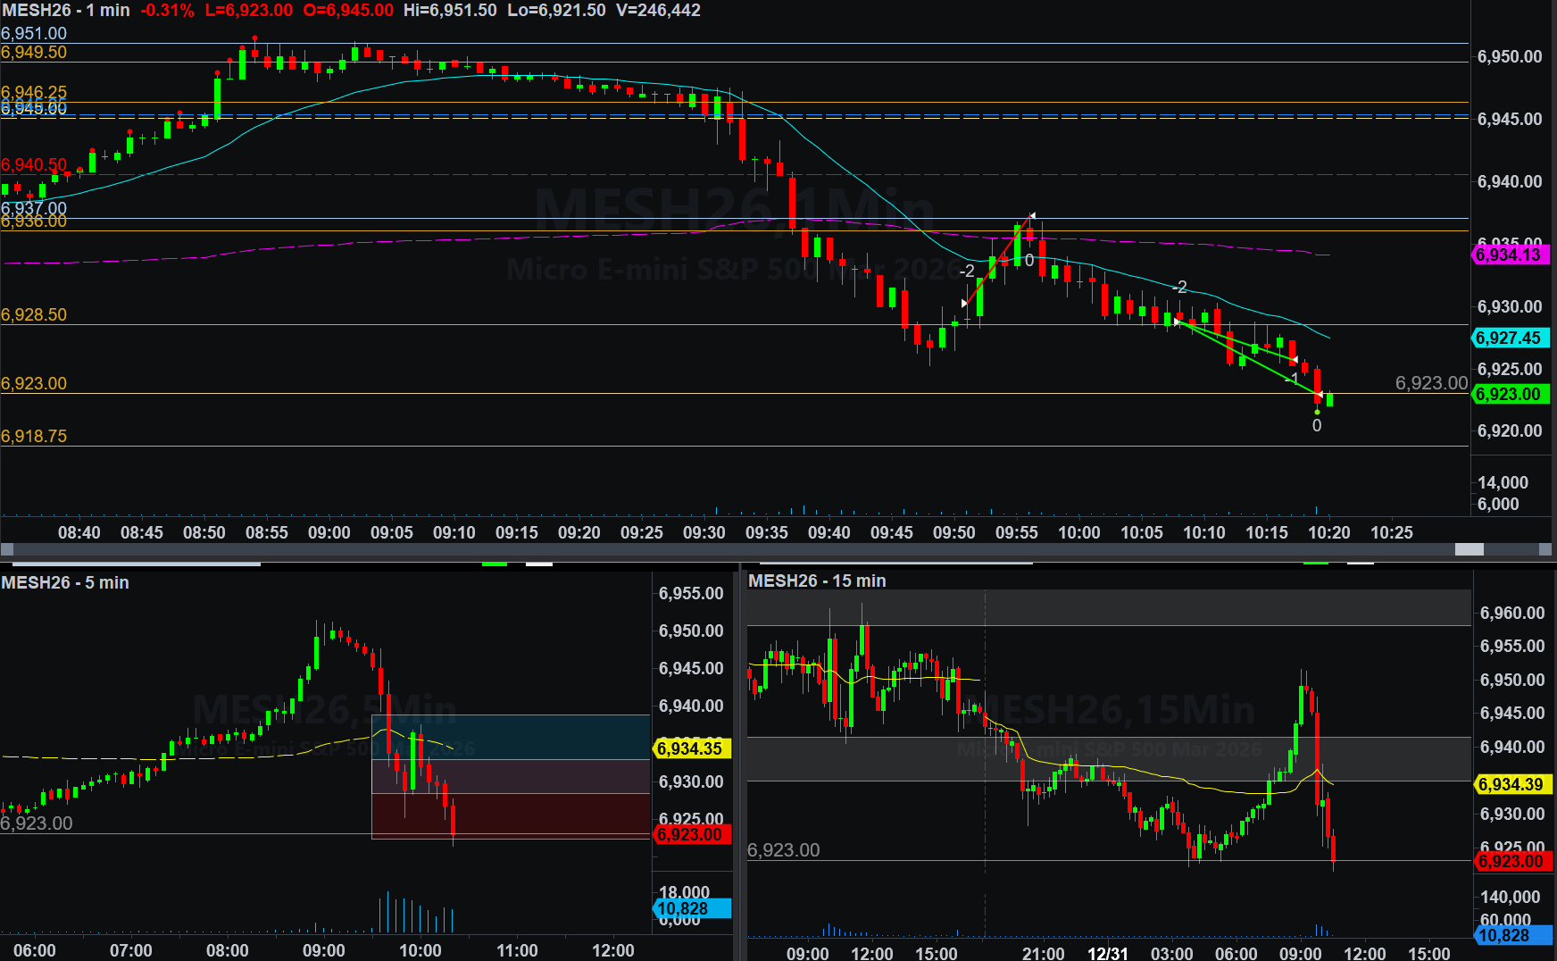Click the green dot below the latest candle
Screen dimensions: 1557x961
click(1317, 412)
